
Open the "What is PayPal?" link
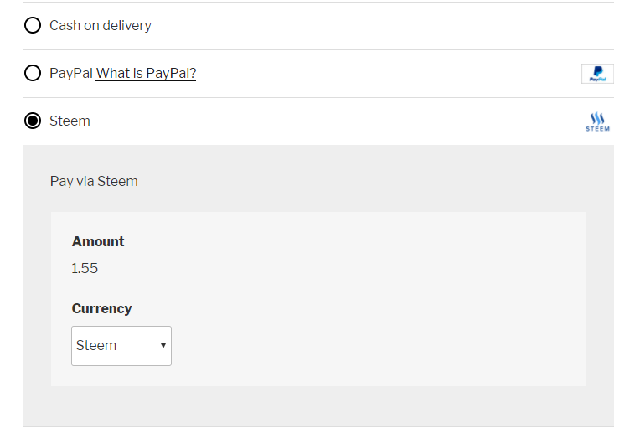coord(146,73)
